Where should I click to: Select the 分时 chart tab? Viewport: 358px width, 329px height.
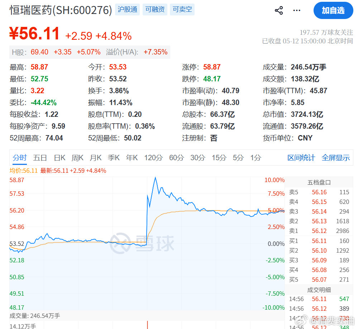(x=20, y=158)
